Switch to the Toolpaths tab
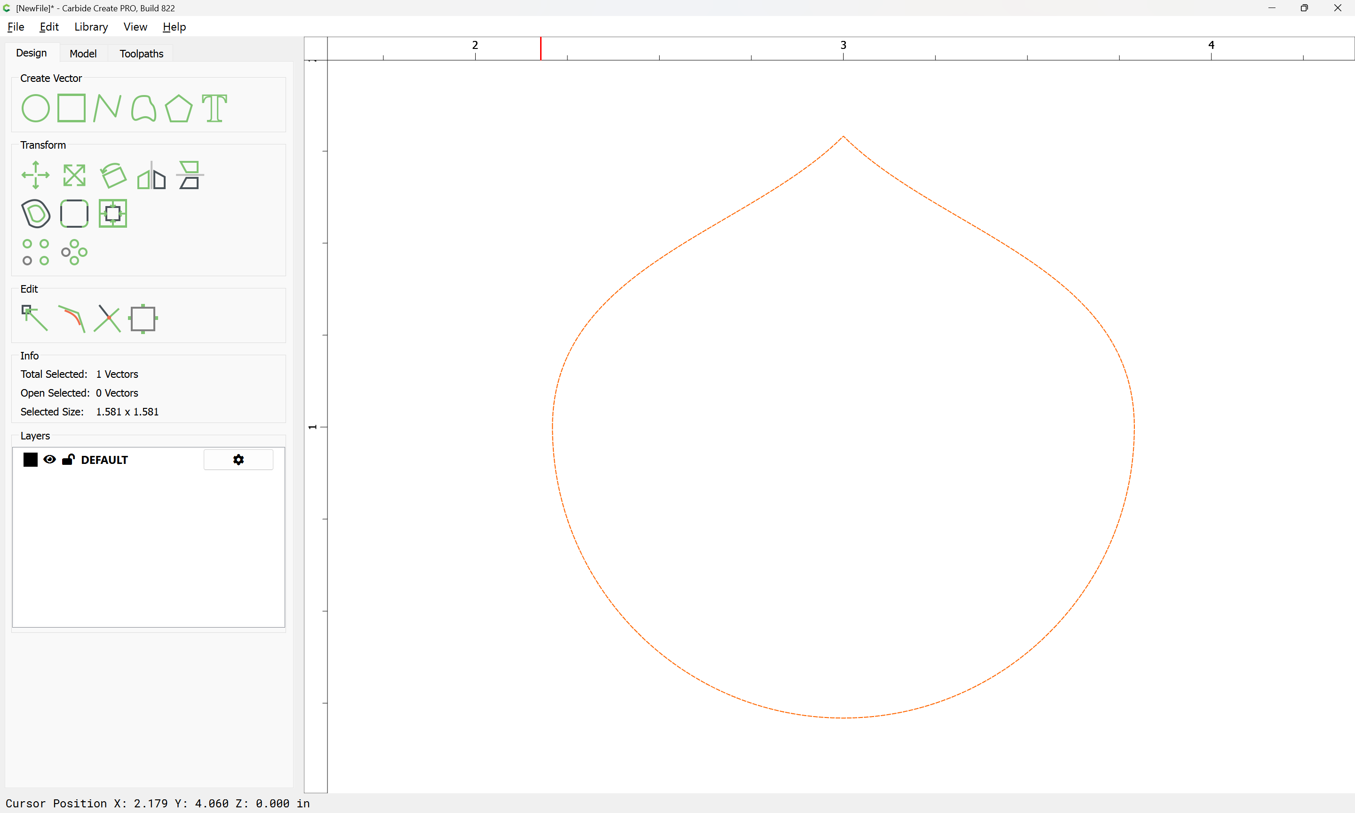Viewport: 1355px width, 813px height. [141, 54]
